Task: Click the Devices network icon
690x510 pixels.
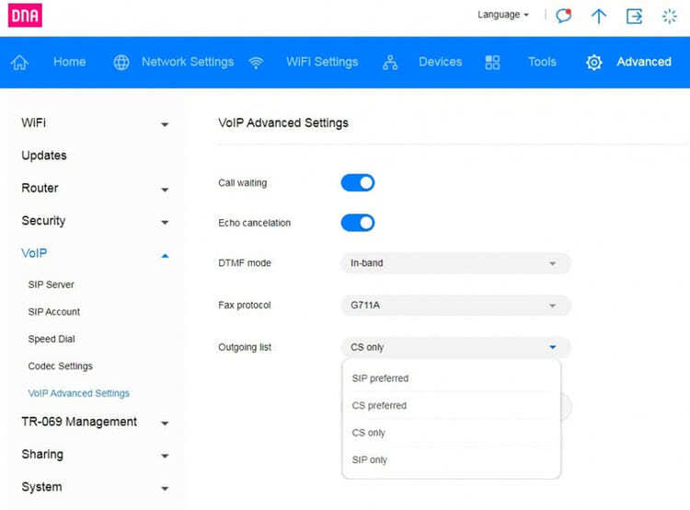Action: pyautogui.click(x=390, y=62)
